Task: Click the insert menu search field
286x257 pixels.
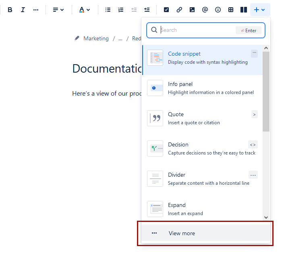Action: coord(197,30)
